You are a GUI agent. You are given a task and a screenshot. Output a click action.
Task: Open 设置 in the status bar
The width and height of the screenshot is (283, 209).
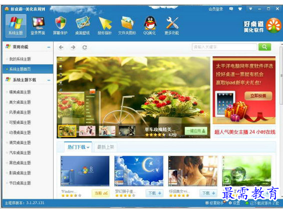click(234, 203)
